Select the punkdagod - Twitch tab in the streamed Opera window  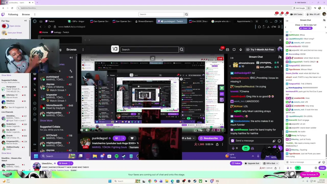point(172,21)
